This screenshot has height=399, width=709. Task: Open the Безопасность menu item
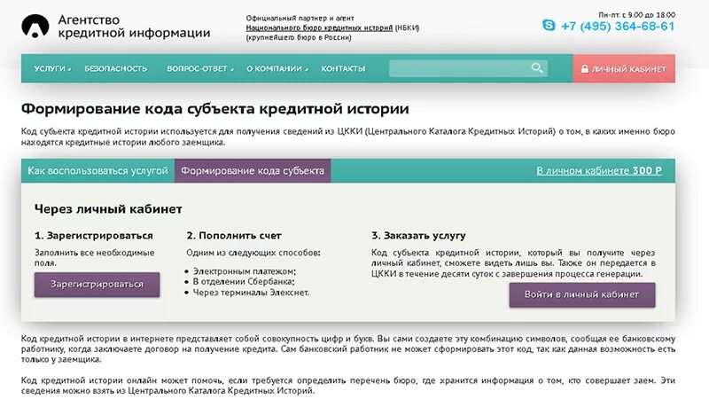click(x=116, y=69)
